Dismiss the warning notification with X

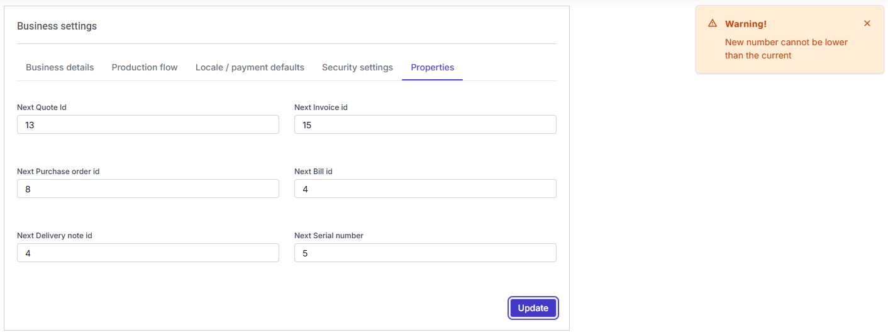(867, 23)
